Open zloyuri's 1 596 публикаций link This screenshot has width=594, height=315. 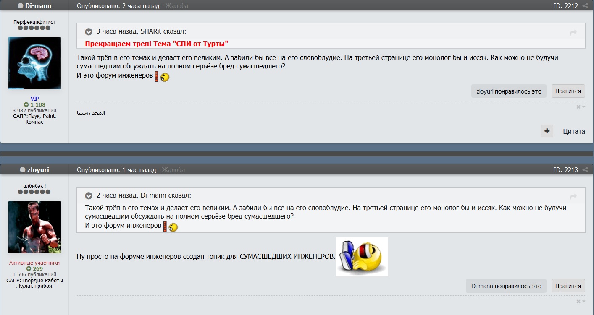tap(34, 274)
